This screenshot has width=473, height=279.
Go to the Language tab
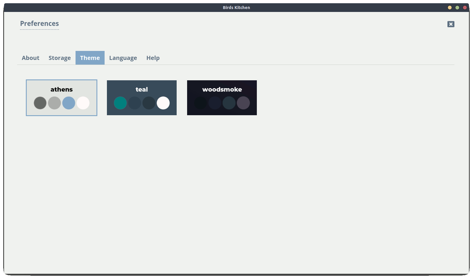click(123, 58)
